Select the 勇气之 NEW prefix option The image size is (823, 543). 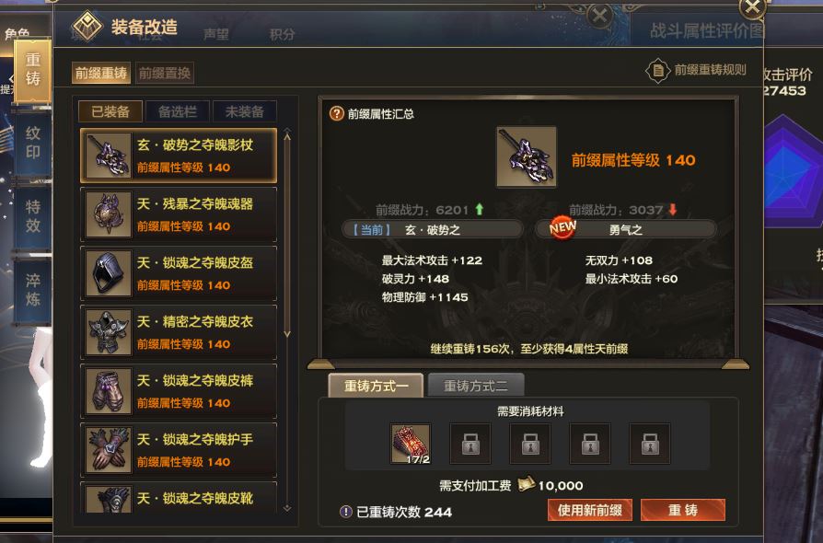[x=626, y=230]
